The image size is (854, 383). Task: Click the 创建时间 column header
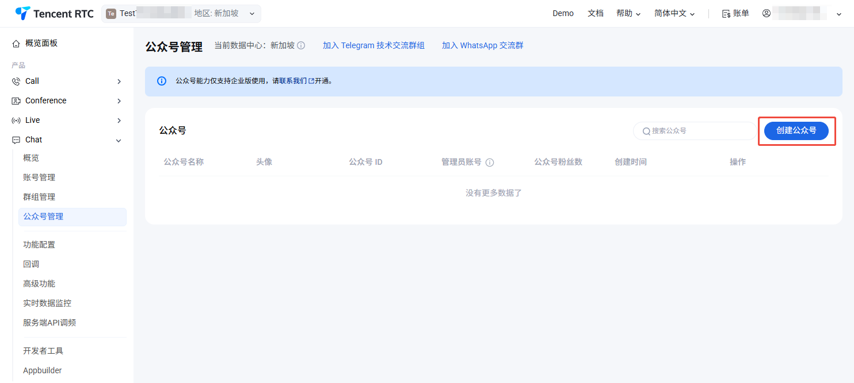(631, 162)
